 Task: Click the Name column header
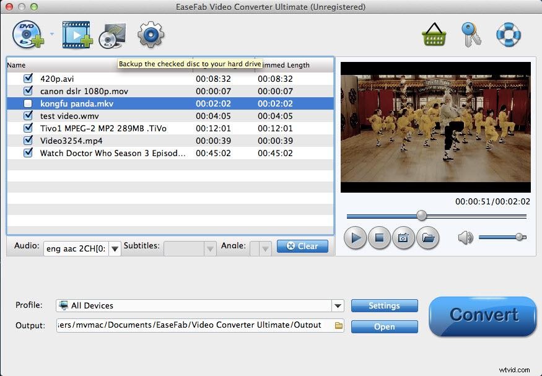[17, 64]
